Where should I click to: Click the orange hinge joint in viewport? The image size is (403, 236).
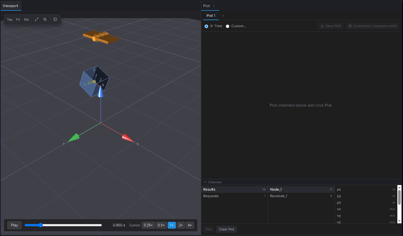(x=101, y=37)
